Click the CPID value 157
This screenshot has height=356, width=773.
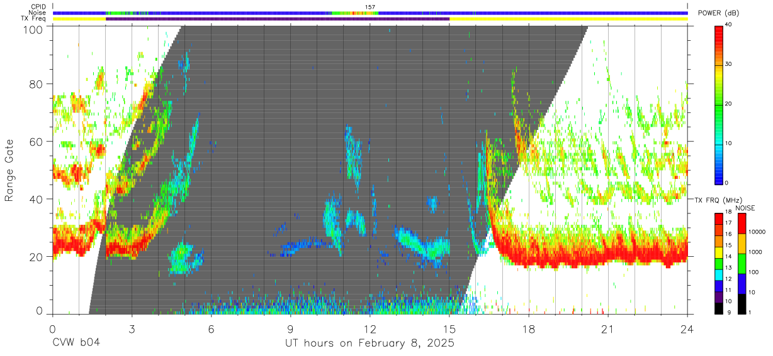[370, 7]
